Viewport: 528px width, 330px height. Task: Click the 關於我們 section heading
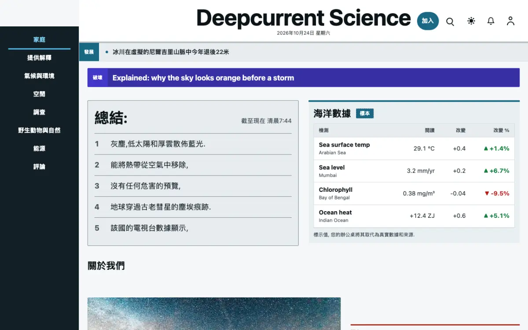[x=106, y=266]
